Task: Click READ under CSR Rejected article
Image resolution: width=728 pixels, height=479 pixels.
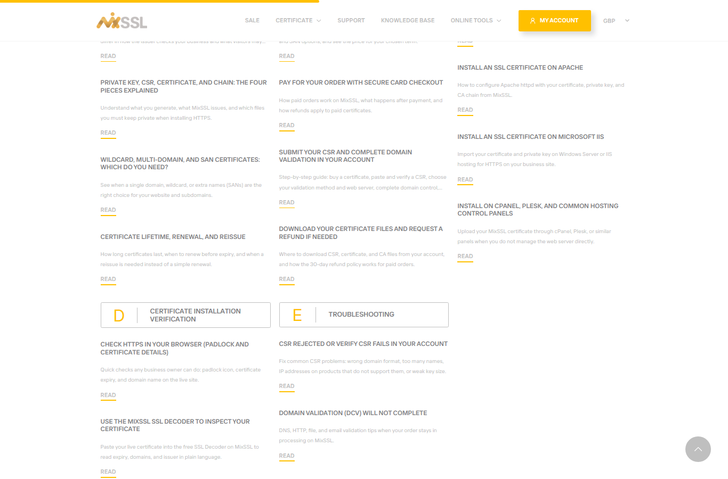Action: coord(287,386)
